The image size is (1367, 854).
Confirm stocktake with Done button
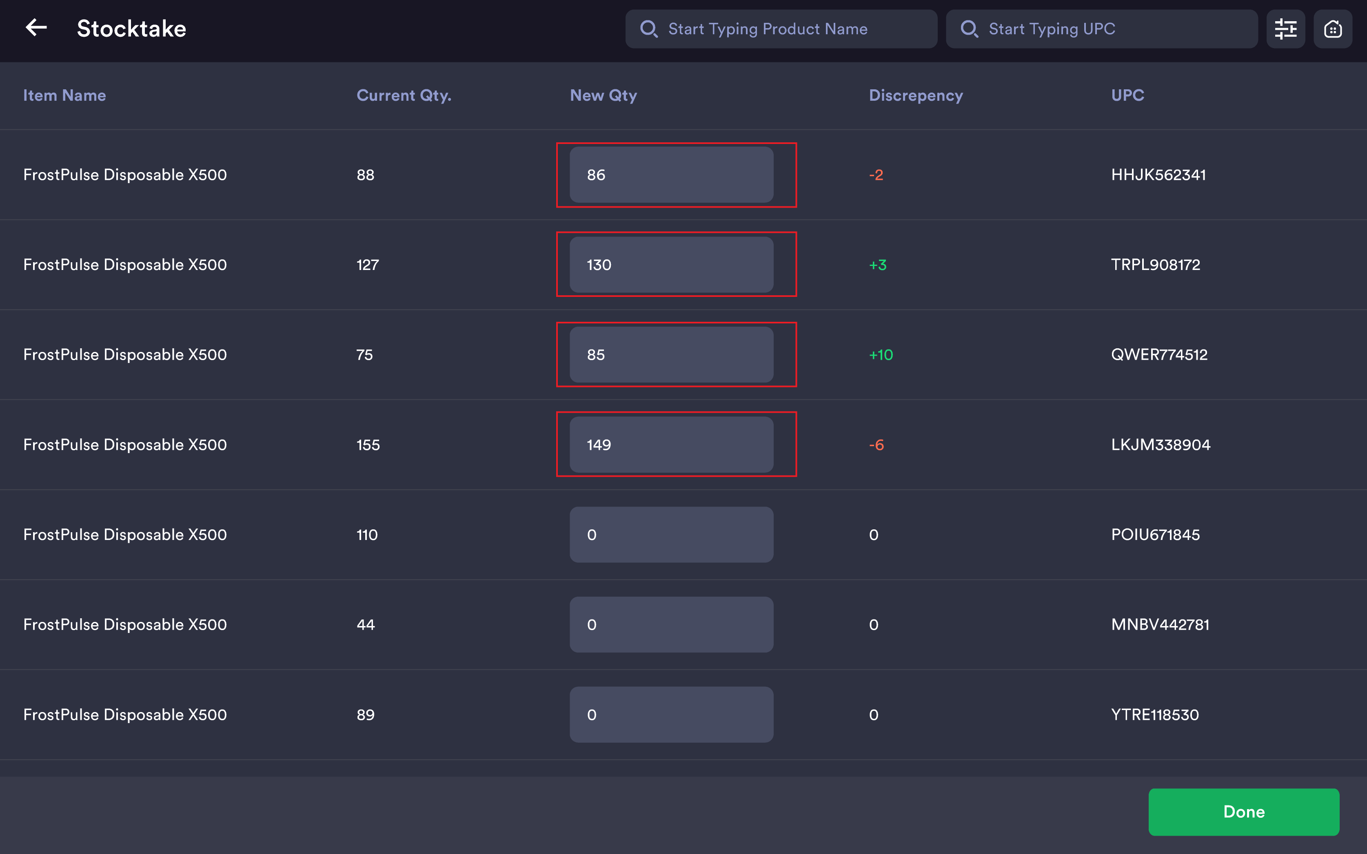(1243, 812)
